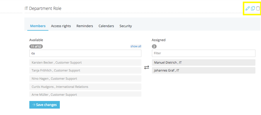Choose Nino Hagen, Customer Support

85,79
